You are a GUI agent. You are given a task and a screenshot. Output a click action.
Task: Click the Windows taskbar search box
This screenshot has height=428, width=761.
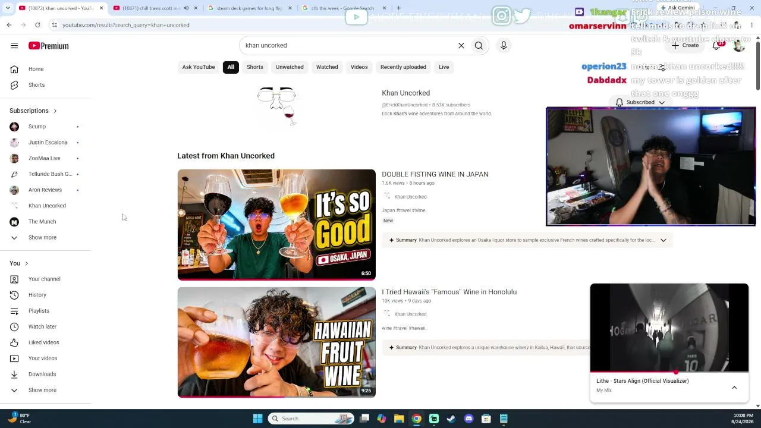312,418
